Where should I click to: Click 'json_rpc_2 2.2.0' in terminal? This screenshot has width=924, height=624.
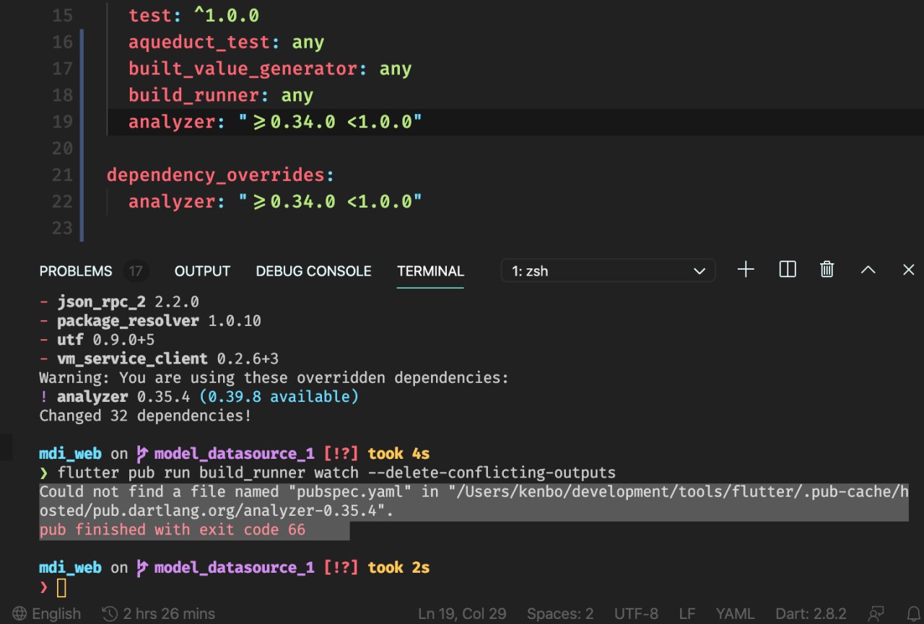[x=128, y=302]
